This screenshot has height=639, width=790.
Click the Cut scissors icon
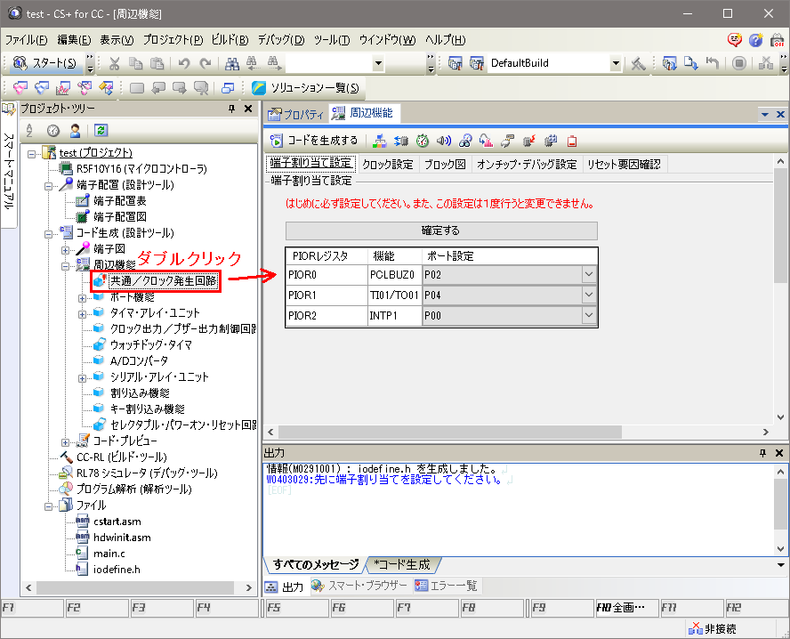[x=115, y=63]
